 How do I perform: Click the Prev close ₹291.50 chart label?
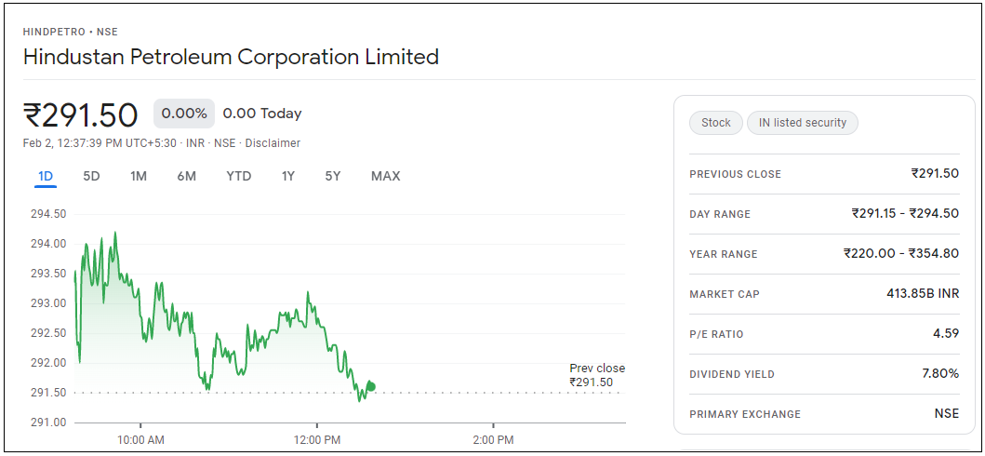(597, 375)
